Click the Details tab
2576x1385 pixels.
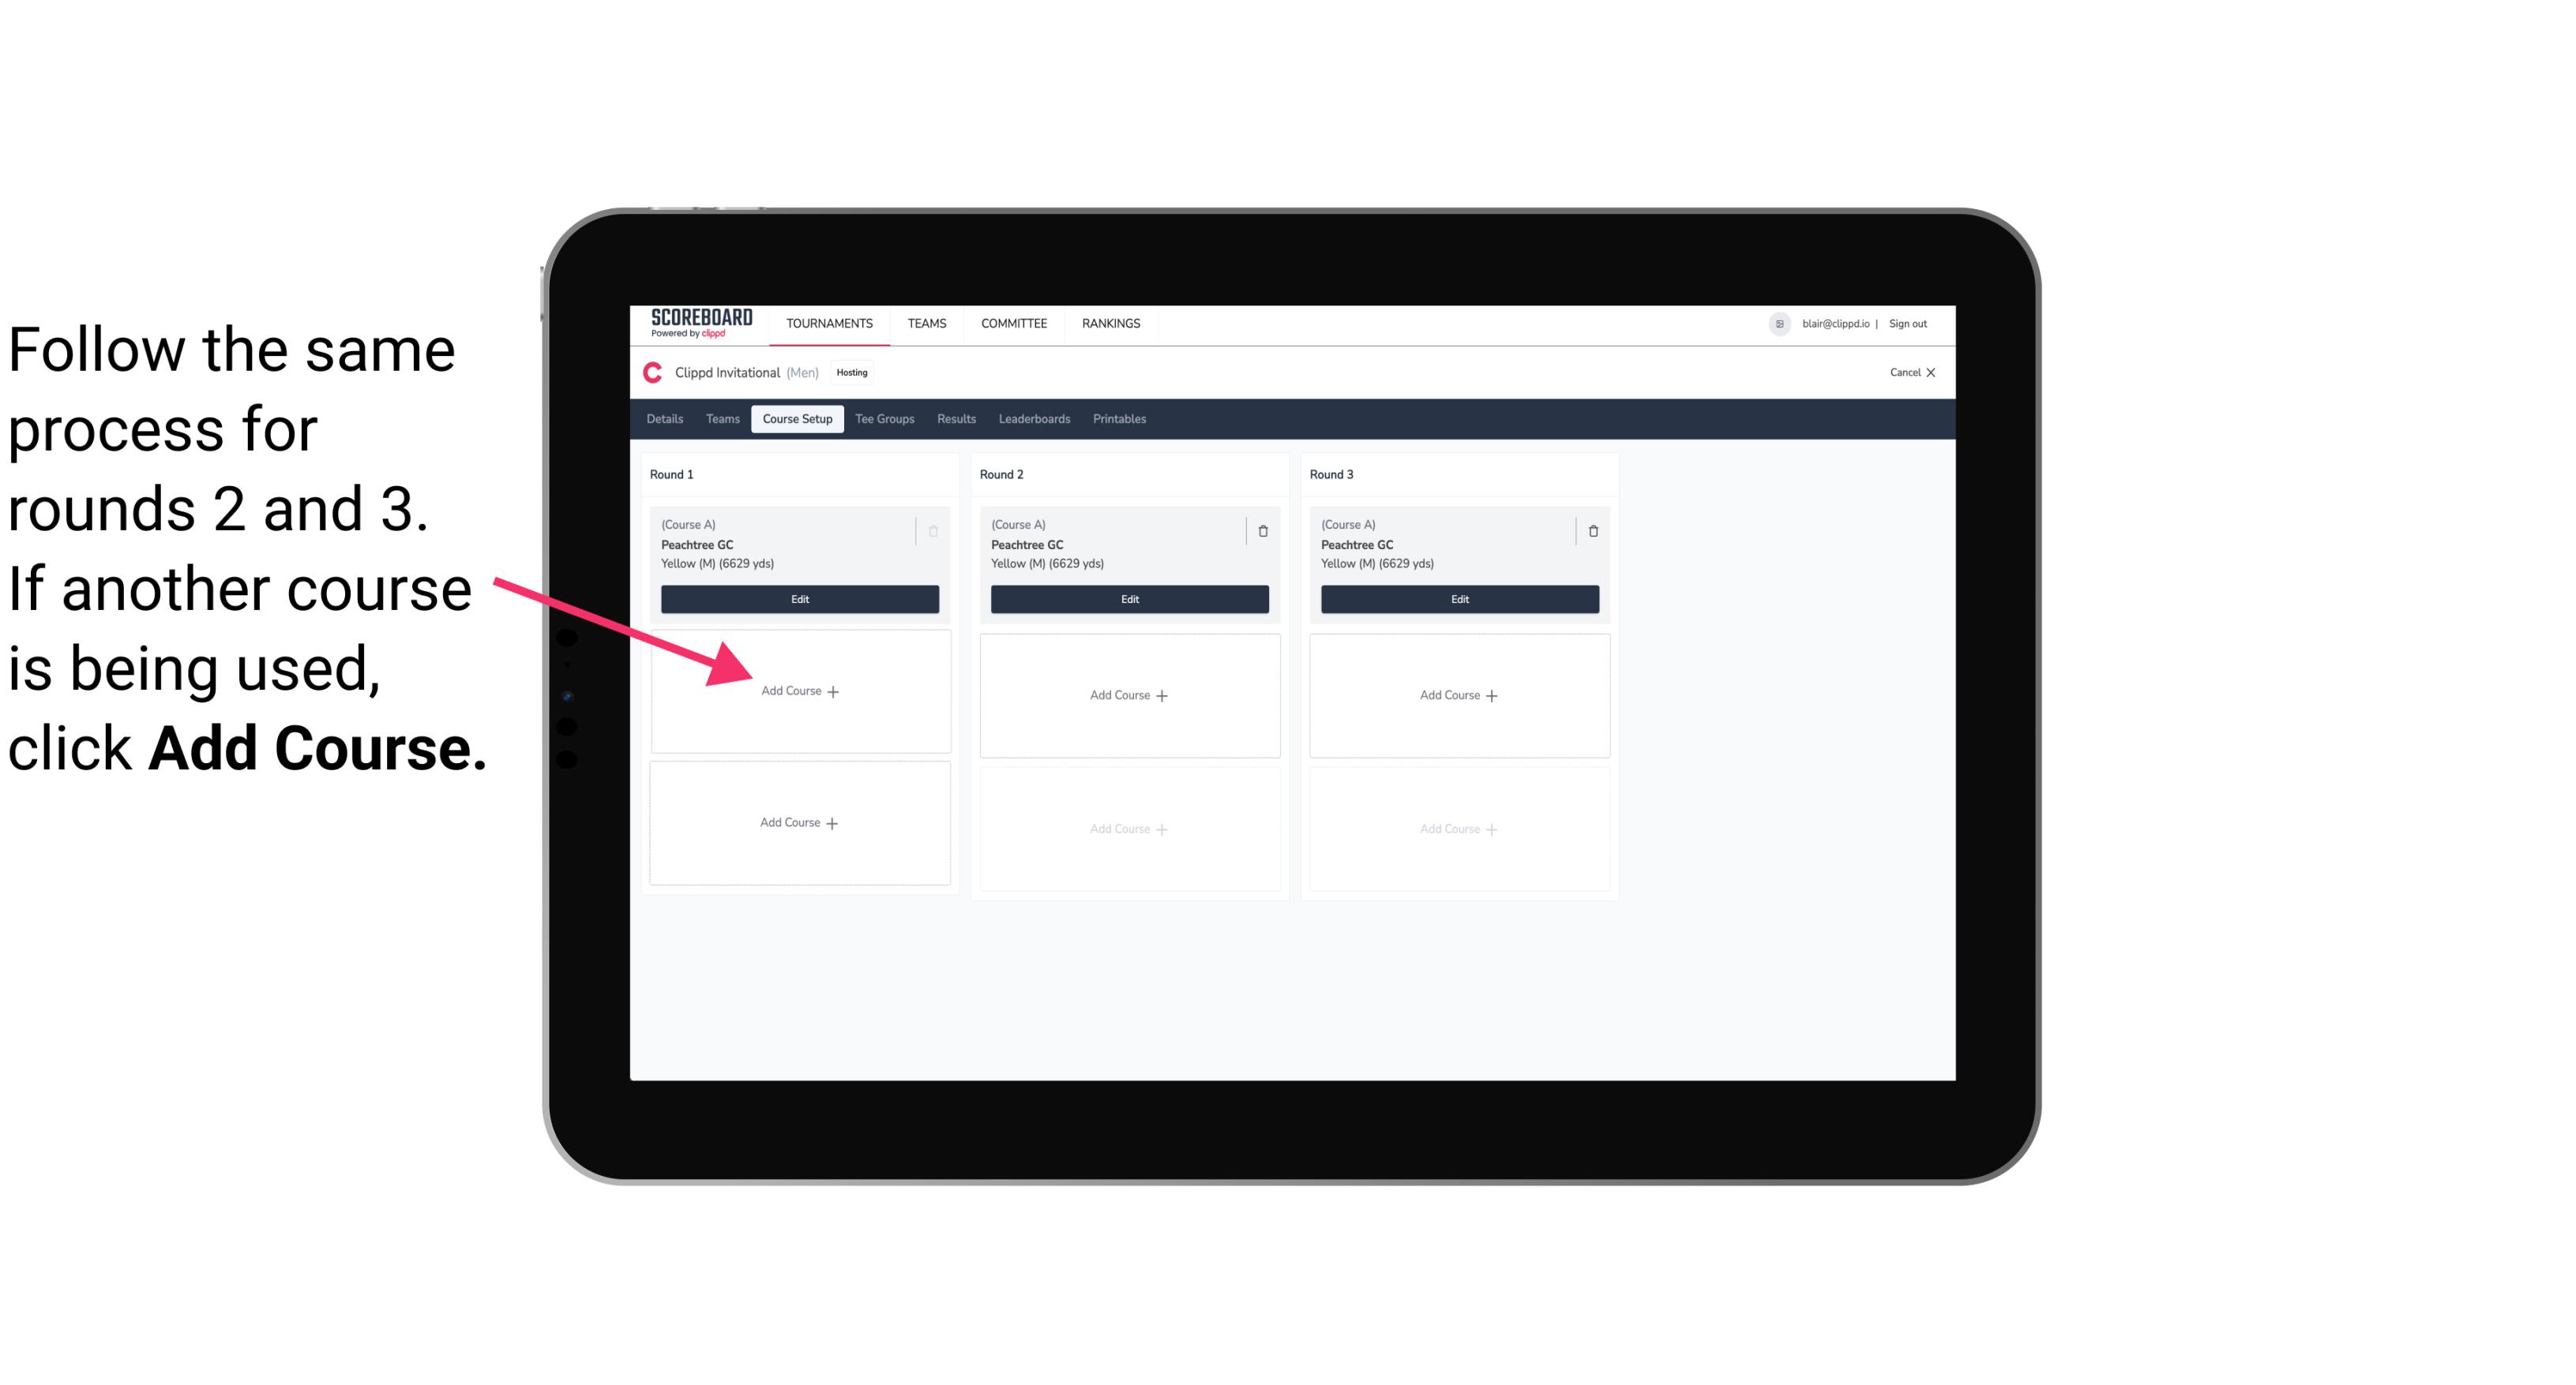(667, 418)
